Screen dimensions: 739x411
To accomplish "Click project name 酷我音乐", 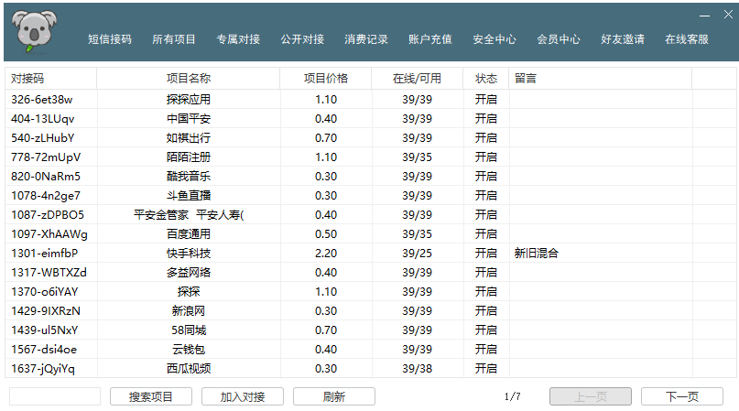I will 189,177.
